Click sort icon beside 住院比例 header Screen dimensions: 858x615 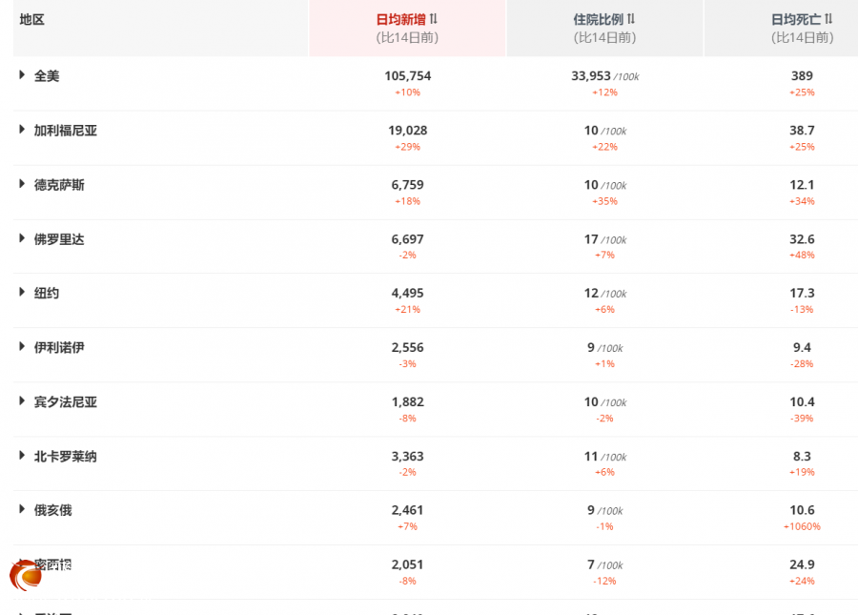click(631, 19)
